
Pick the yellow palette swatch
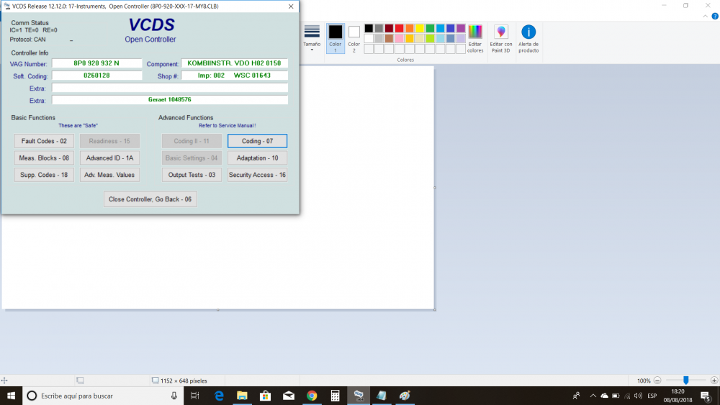point(420,29)
